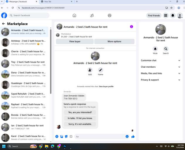The image size is (185, 150).
Task: Click Armando's large profile thumbnail in right panel
Action: pos(161,30)
